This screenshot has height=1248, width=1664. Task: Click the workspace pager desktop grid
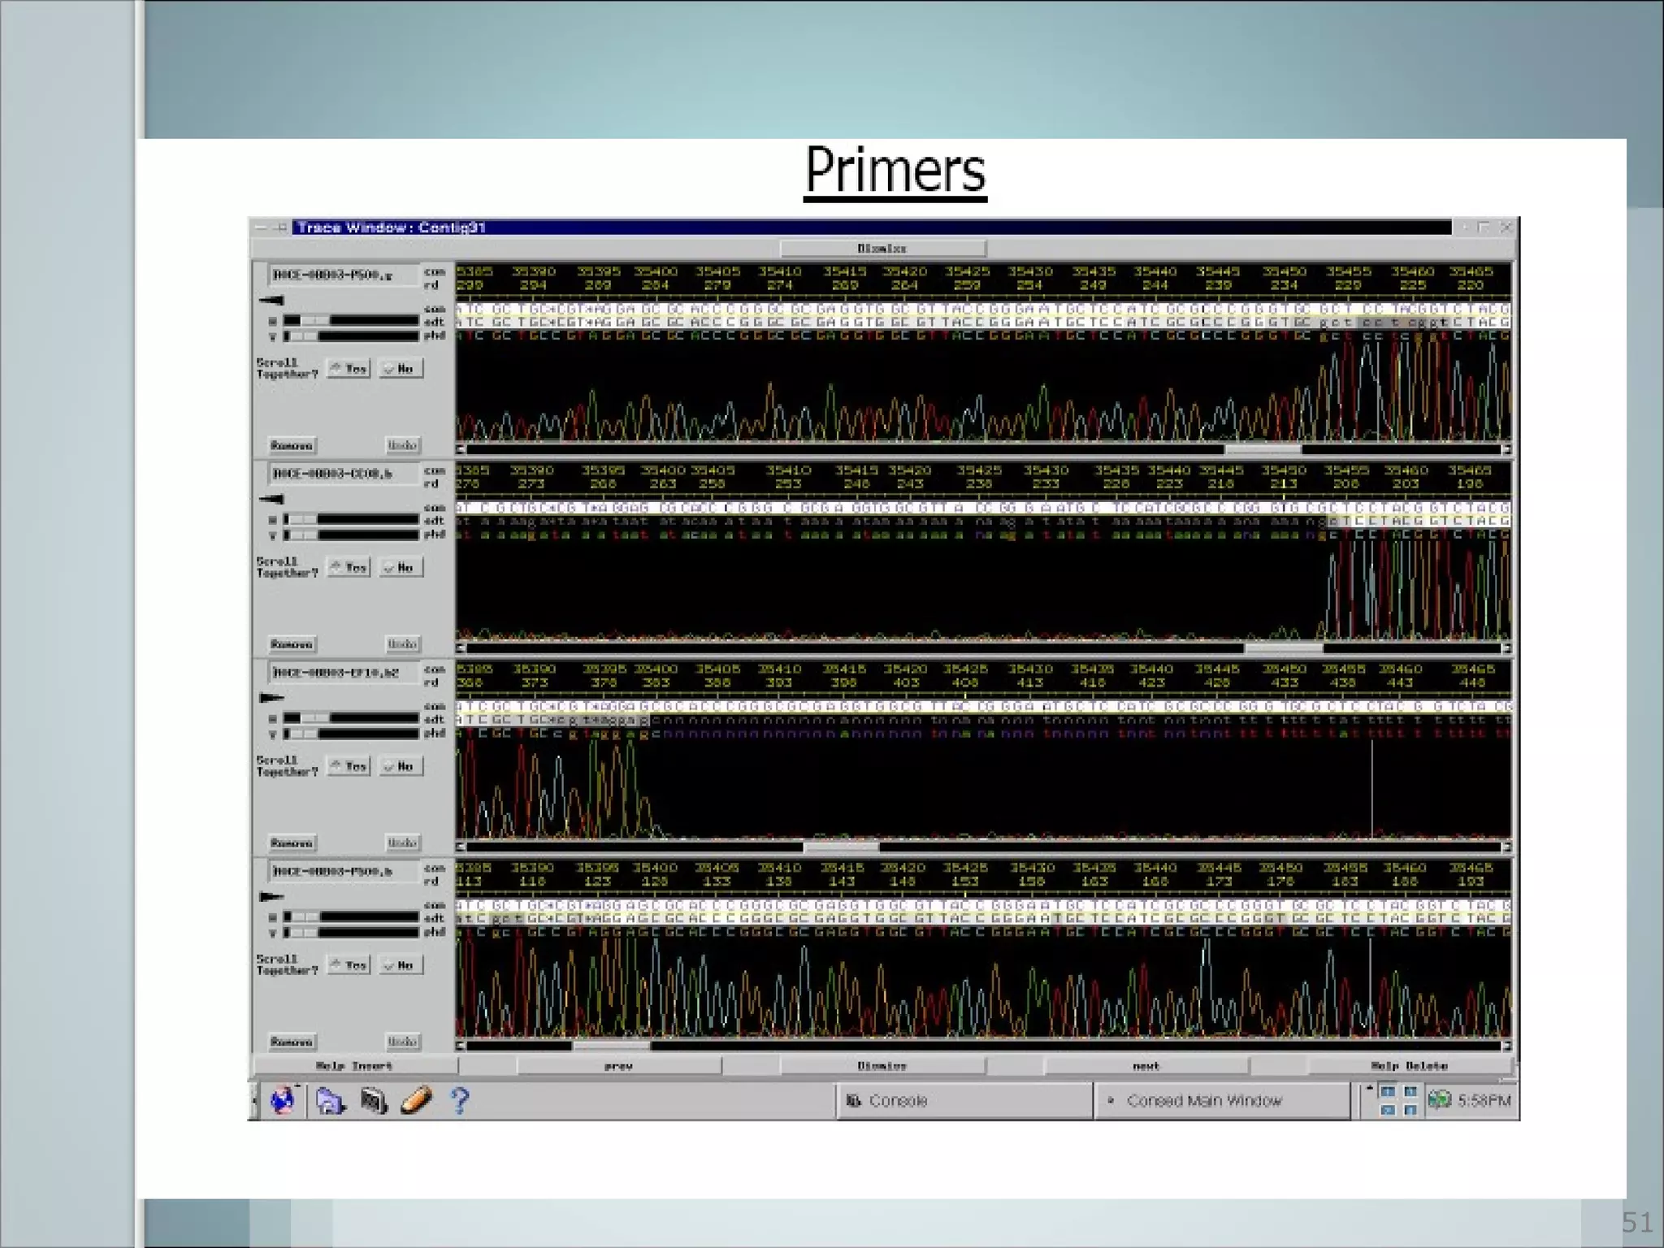(1399, 1100)
